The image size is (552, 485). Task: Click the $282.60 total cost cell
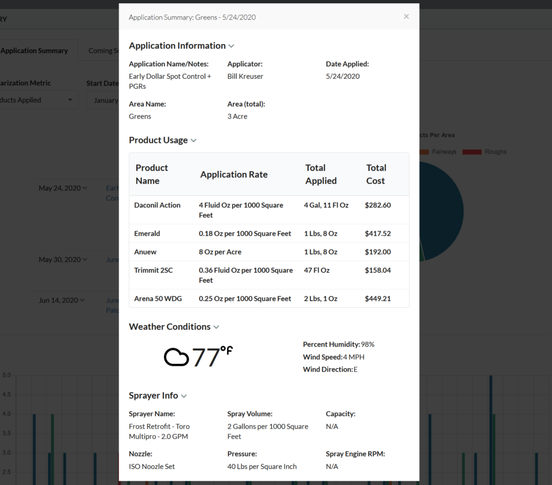pyautogui.click(x=378, y=205)
